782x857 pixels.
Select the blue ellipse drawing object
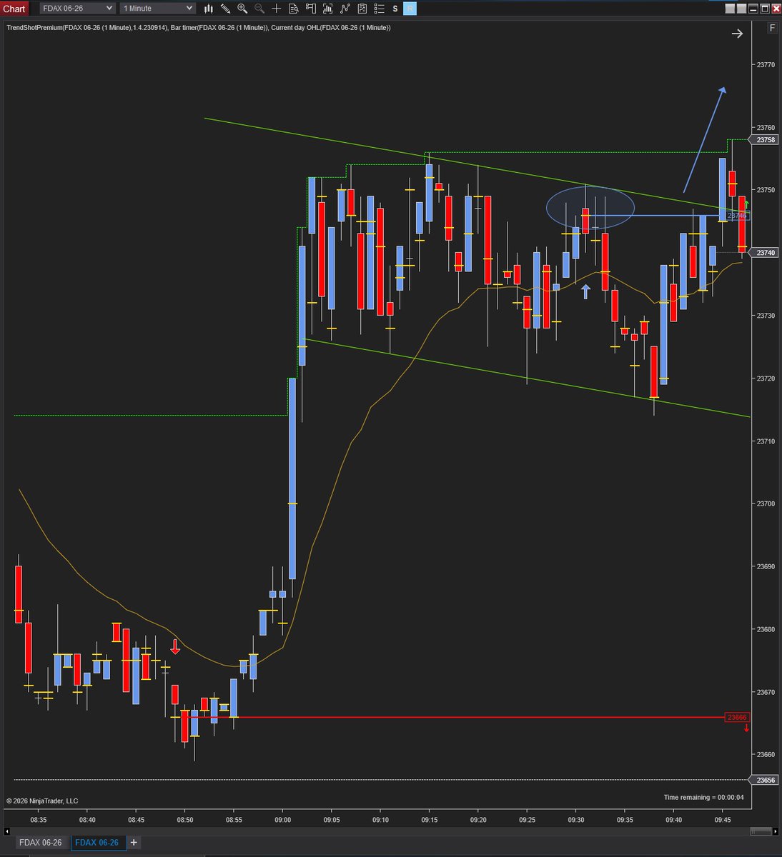click(x=590, y=208)
